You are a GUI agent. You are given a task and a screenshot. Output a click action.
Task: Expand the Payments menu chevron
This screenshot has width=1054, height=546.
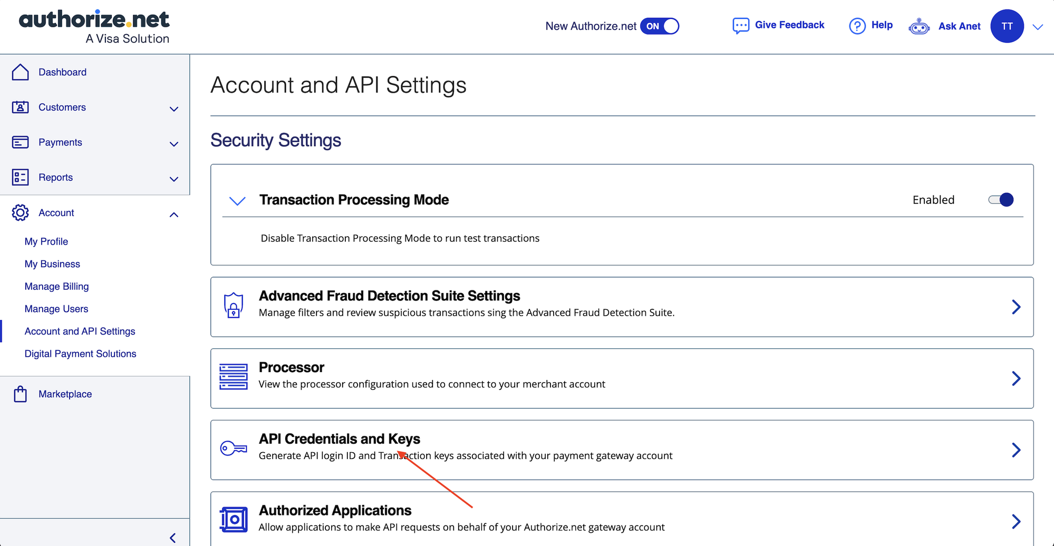pyautogui.click(x=174, y=144)
